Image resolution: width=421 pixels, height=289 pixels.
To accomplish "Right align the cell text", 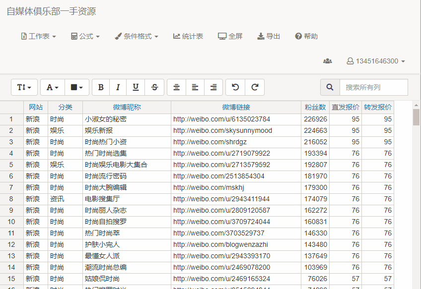I will tap(213, 87).
